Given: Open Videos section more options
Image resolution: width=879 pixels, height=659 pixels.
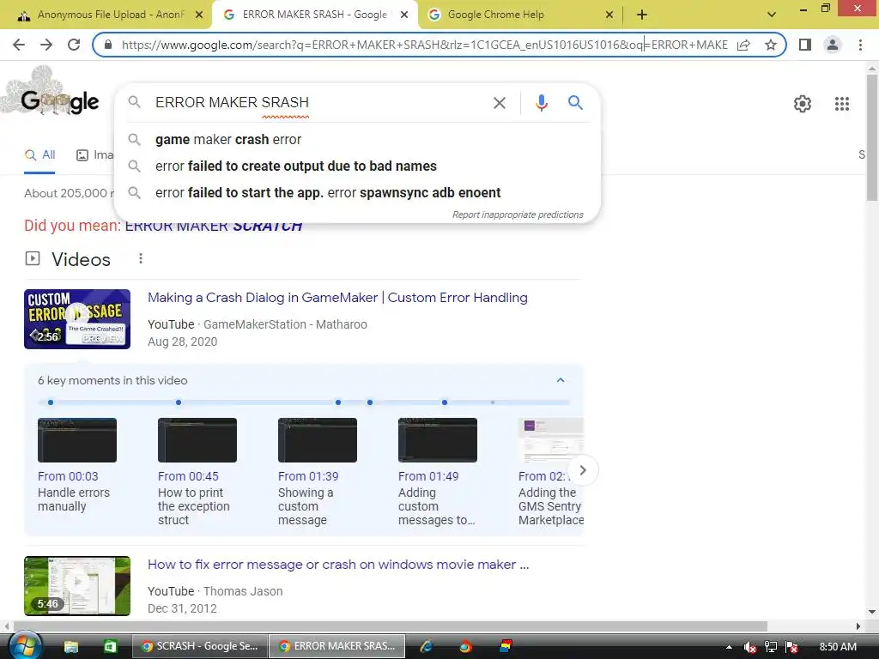Looking at the screenshot, I should (x=141, y=258).
